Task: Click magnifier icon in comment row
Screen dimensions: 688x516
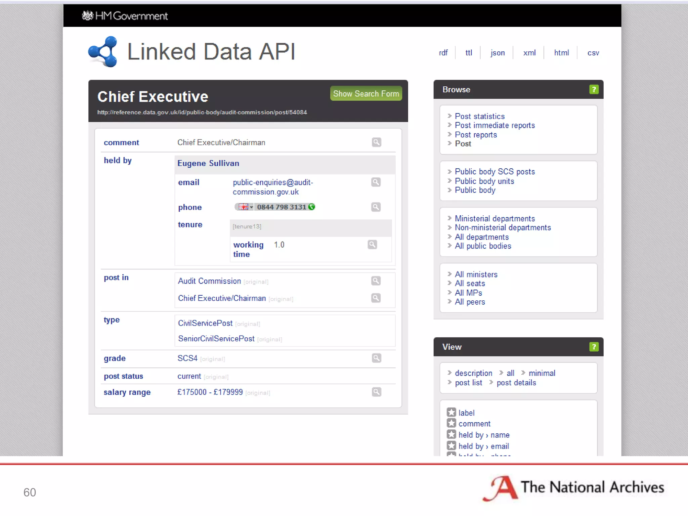Action: tap(376, 142)
